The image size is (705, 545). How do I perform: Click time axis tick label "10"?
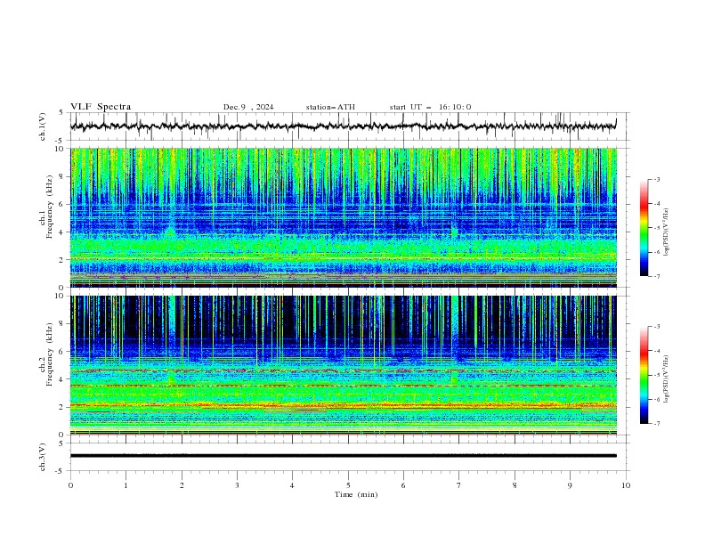(626, 485)
